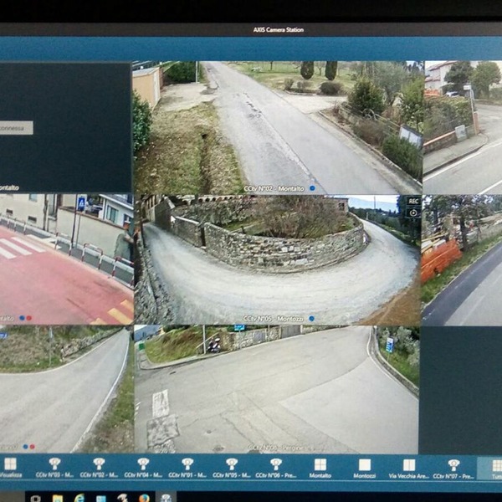The width and height of the screenshot is (502, 502).
Task: Open the CCtv N°05 Montozzi curved road feed
Action: click(x=277, y=259)
